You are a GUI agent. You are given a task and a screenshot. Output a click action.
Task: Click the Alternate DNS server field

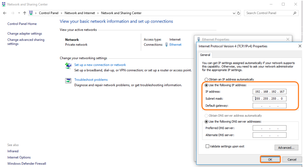coord(270,135)
